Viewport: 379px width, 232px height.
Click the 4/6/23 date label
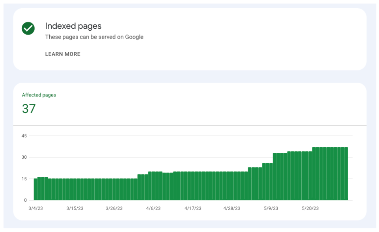(x=153, y=208)
